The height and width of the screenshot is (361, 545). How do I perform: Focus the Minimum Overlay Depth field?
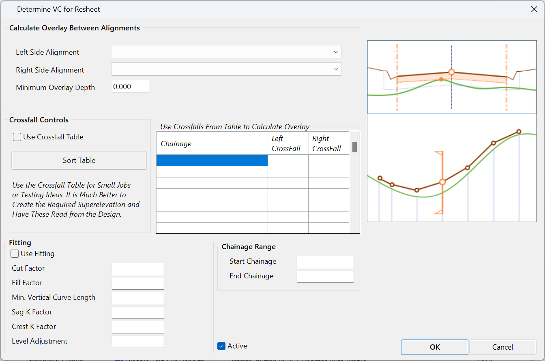(131, 86)
